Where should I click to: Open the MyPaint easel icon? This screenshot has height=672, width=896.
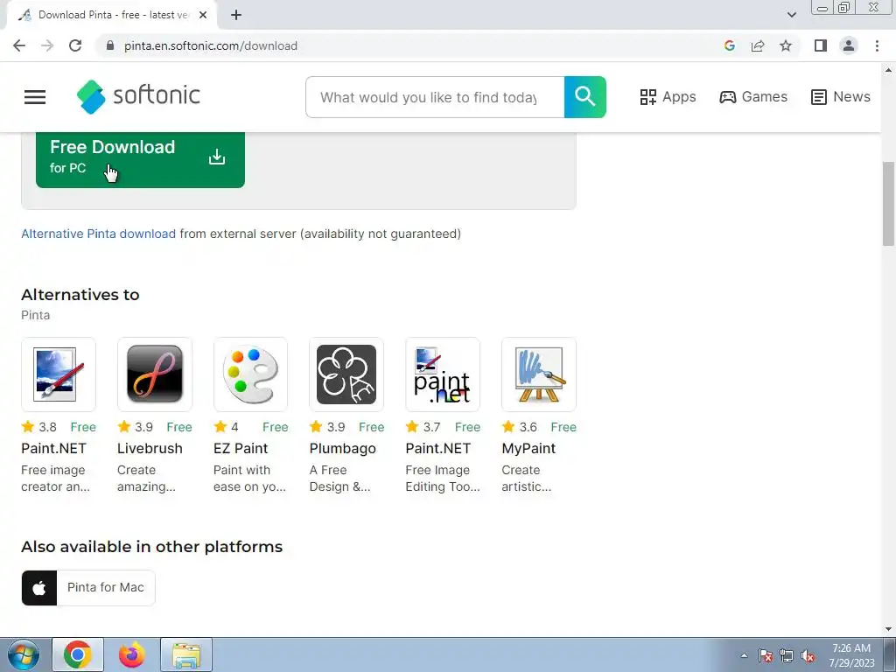coord(539,374)
